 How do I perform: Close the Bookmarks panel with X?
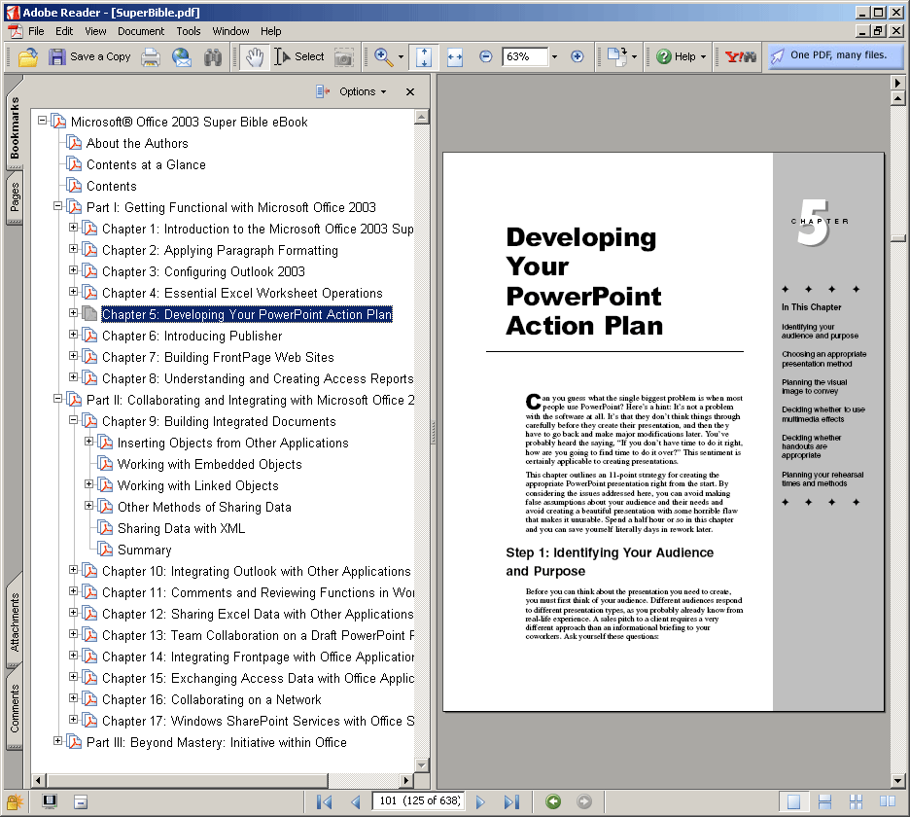(409, 91)
